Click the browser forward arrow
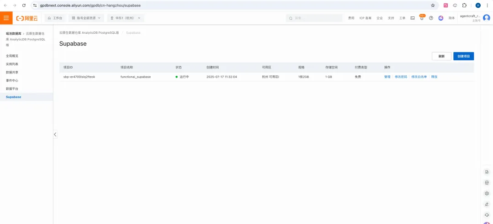This screenshot has width=493, height=224. point(15,5)
